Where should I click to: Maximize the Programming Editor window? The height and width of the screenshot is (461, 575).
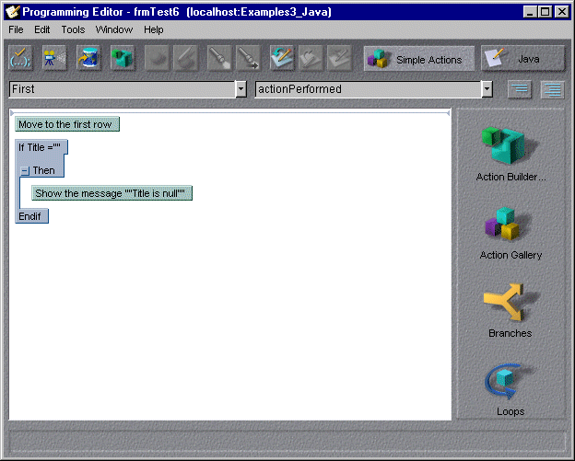[x=545, y=12]
